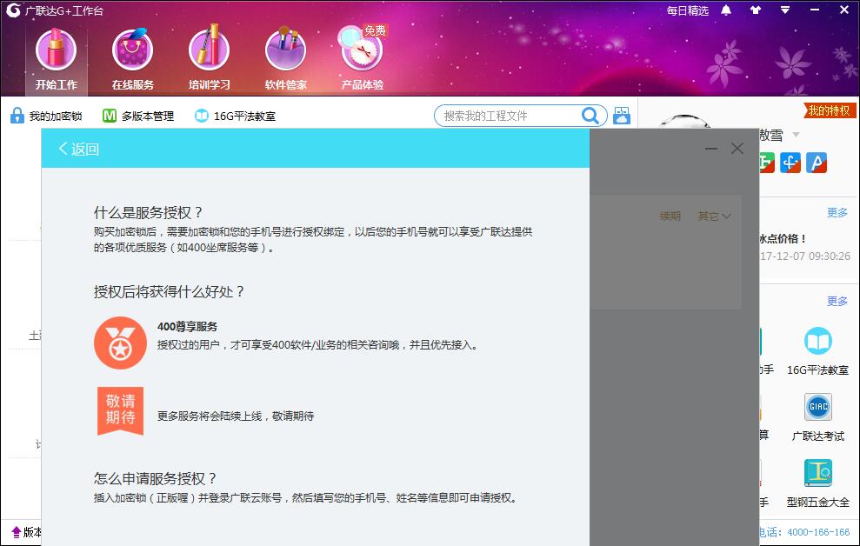Expand the 其它 dropdown
The image size is (860, 546).
tap(714, 216)
